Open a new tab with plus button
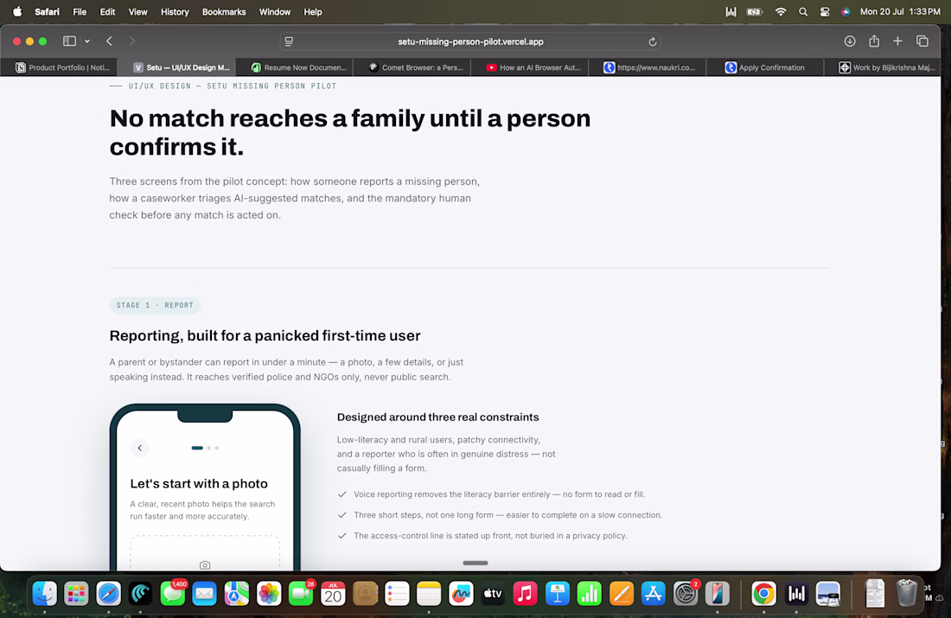The height and width of the screenshot is (618, 951). [897, 41]
